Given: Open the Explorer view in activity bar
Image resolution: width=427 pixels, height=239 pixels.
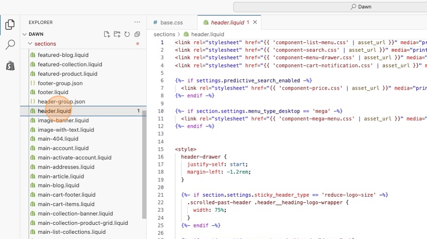Looking at the screenshot, I should point(10,25).
